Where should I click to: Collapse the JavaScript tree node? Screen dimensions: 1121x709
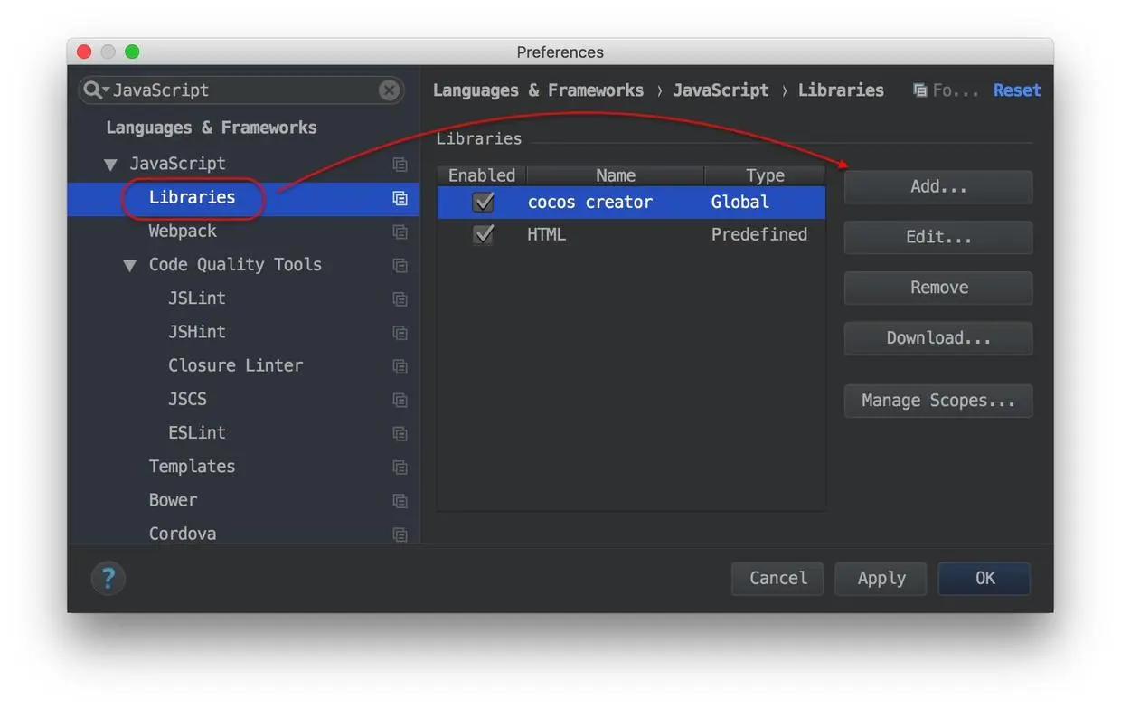(x=110, y=164)
